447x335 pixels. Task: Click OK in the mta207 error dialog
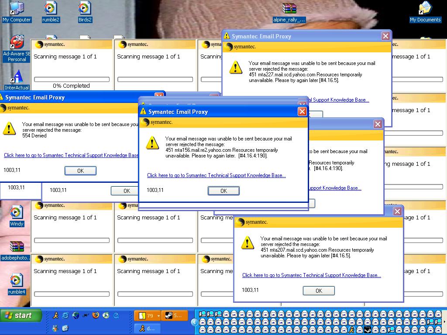pos(319,291)
